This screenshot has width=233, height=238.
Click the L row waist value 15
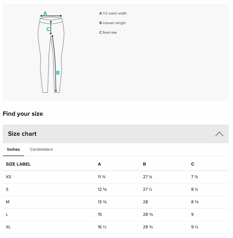click(x=100, y=214)
